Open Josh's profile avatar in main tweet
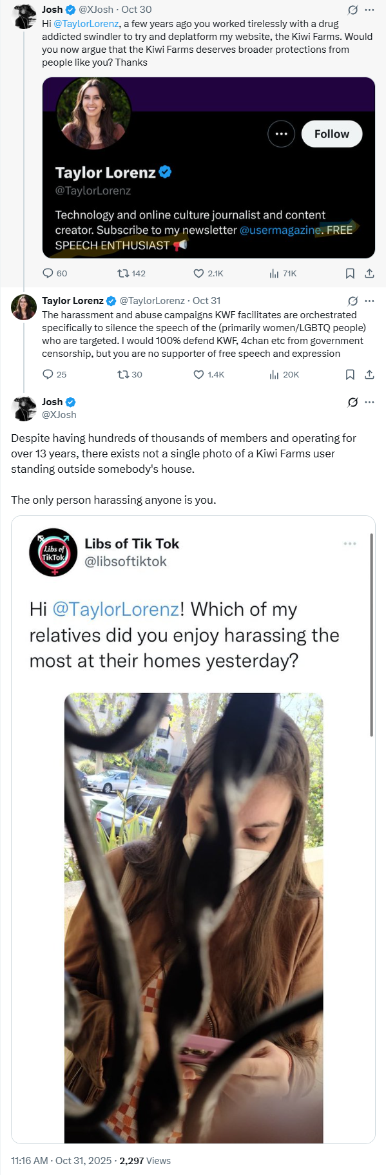This screenshot has width=386, height=1175. [x=24, y=408]
